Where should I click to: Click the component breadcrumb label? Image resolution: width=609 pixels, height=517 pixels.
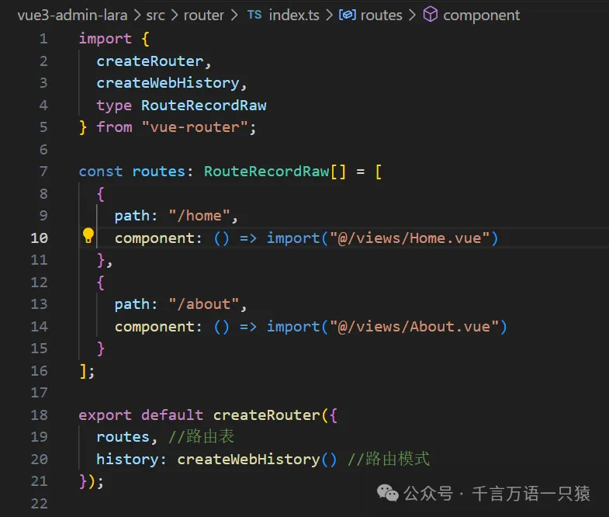click(x=482, y=16)
